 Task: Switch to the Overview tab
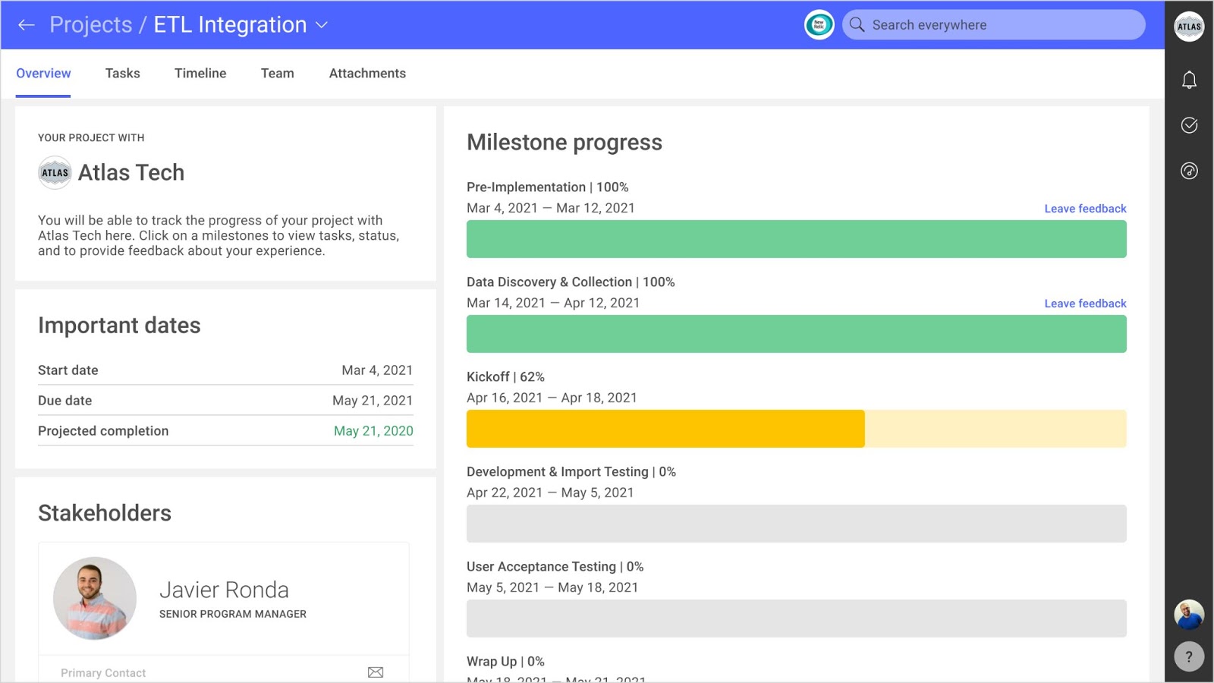point(43,74)
